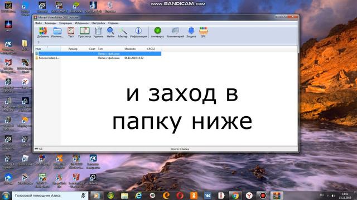Open the Настройки menu

[x=98, y=23]
